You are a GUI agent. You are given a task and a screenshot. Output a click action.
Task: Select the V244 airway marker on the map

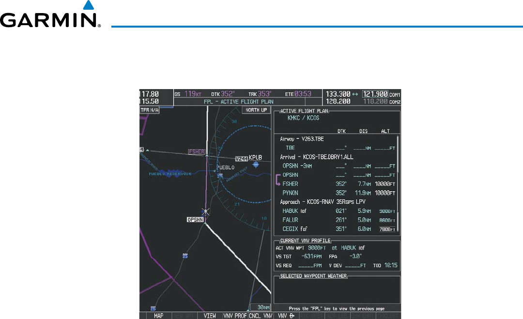(x=241, y=158)
